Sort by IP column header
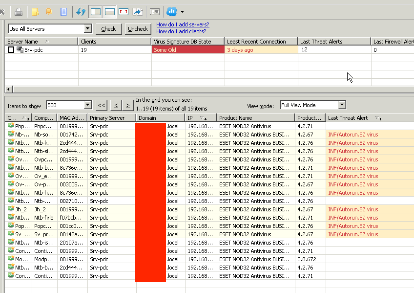Viewport: 414px width, 293px height. (201, 118)
